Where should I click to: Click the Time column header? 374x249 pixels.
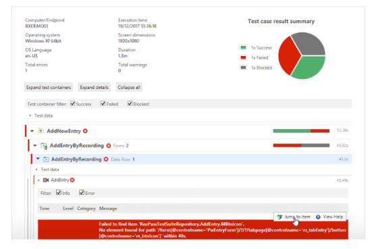[45, 209]
